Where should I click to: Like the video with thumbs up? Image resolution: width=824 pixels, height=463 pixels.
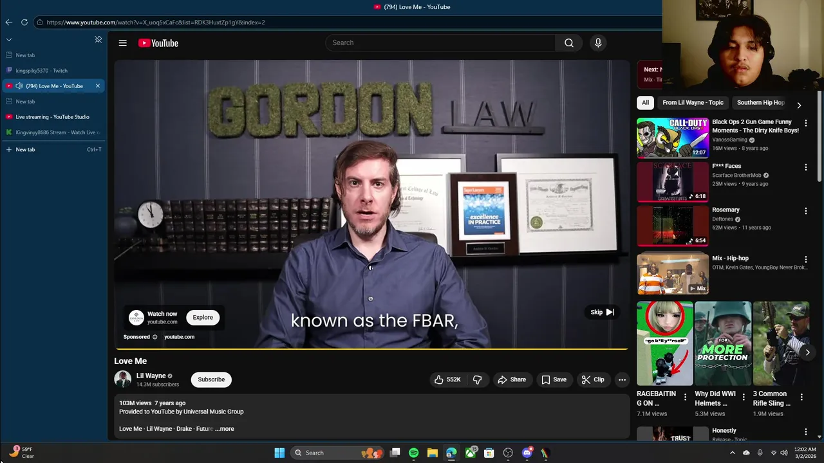(448, 379)
